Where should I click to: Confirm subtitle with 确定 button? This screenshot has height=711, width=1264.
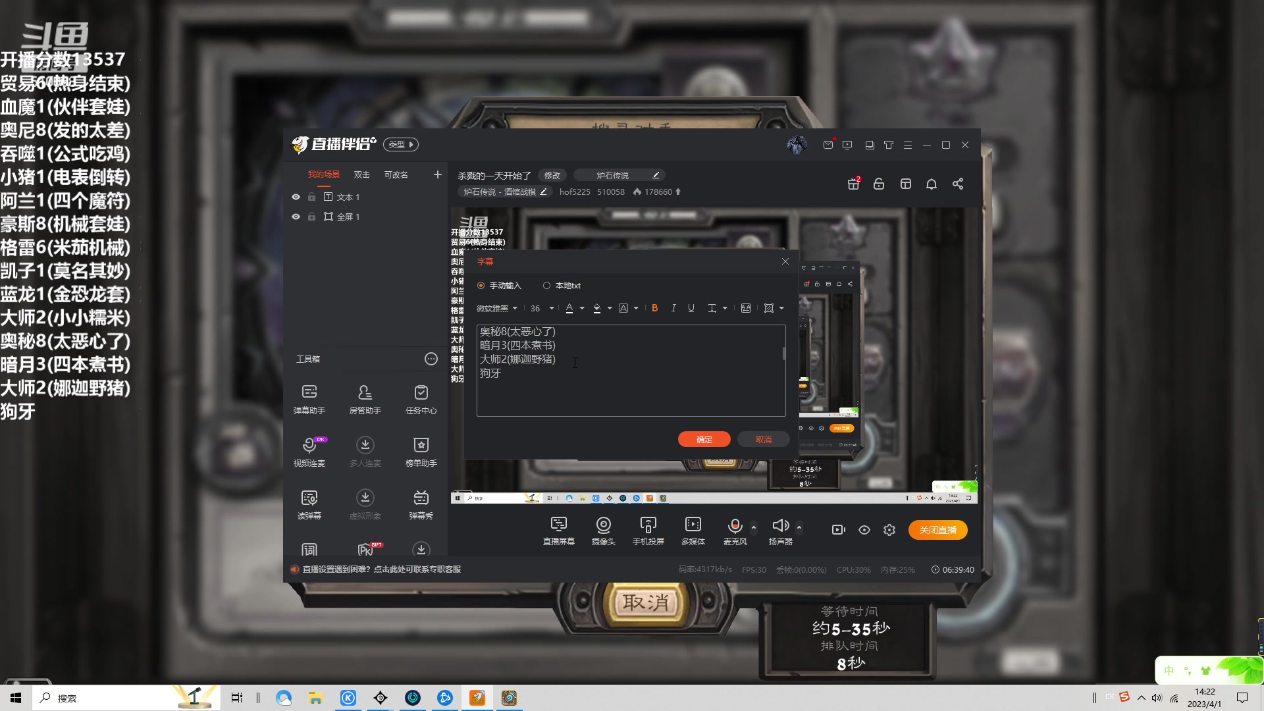tap(704, 439)
